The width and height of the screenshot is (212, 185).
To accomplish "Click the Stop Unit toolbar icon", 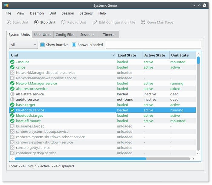I will tap(36, 22).
